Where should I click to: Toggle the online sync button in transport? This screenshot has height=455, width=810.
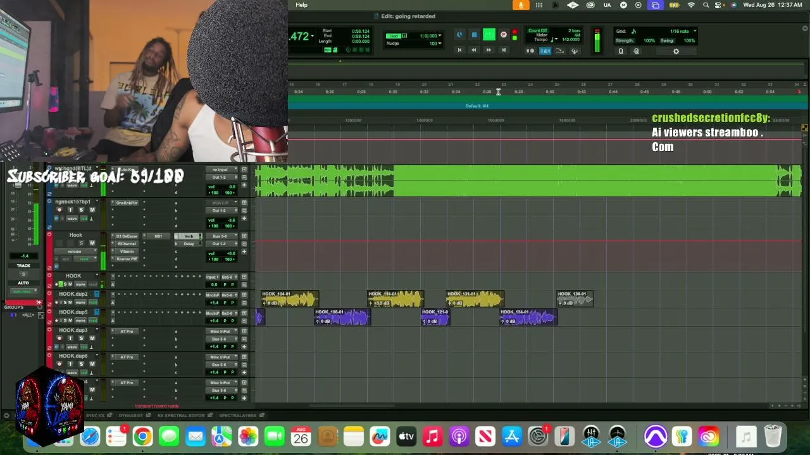459,35
